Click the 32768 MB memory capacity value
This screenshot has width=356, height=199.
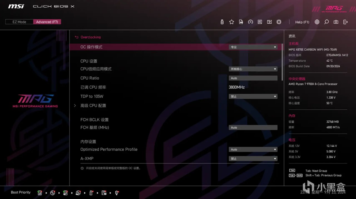click(333, 122)
